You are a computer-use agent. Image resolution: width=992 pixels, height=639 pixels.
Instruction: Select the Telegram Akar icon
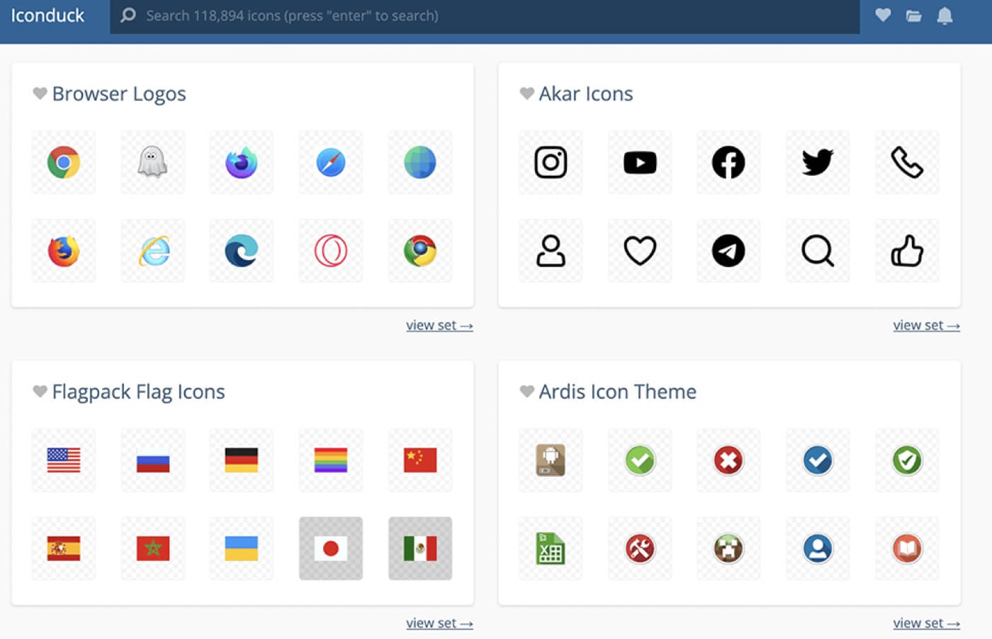click(x=728, y=251)
